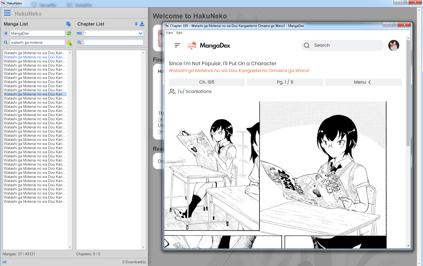
Task: Toggle the bookmark star icon
Action: (x=69, y=43)
